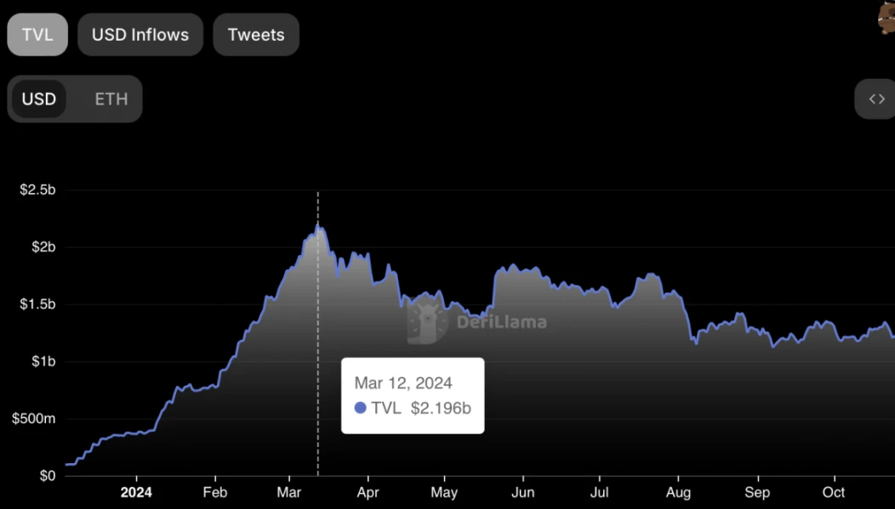The height and width of the screenshot is (509, 895).
Task: Click the Aug label on the x-axis
Action: (678, 492)
